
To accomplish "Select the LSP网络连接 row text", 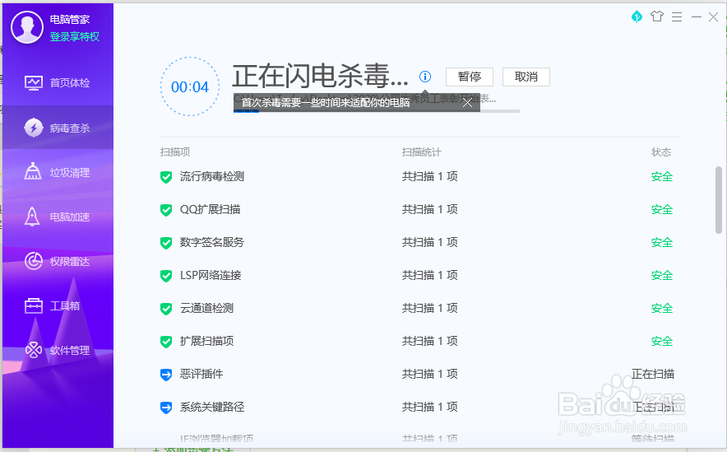I will click(211, 275).
